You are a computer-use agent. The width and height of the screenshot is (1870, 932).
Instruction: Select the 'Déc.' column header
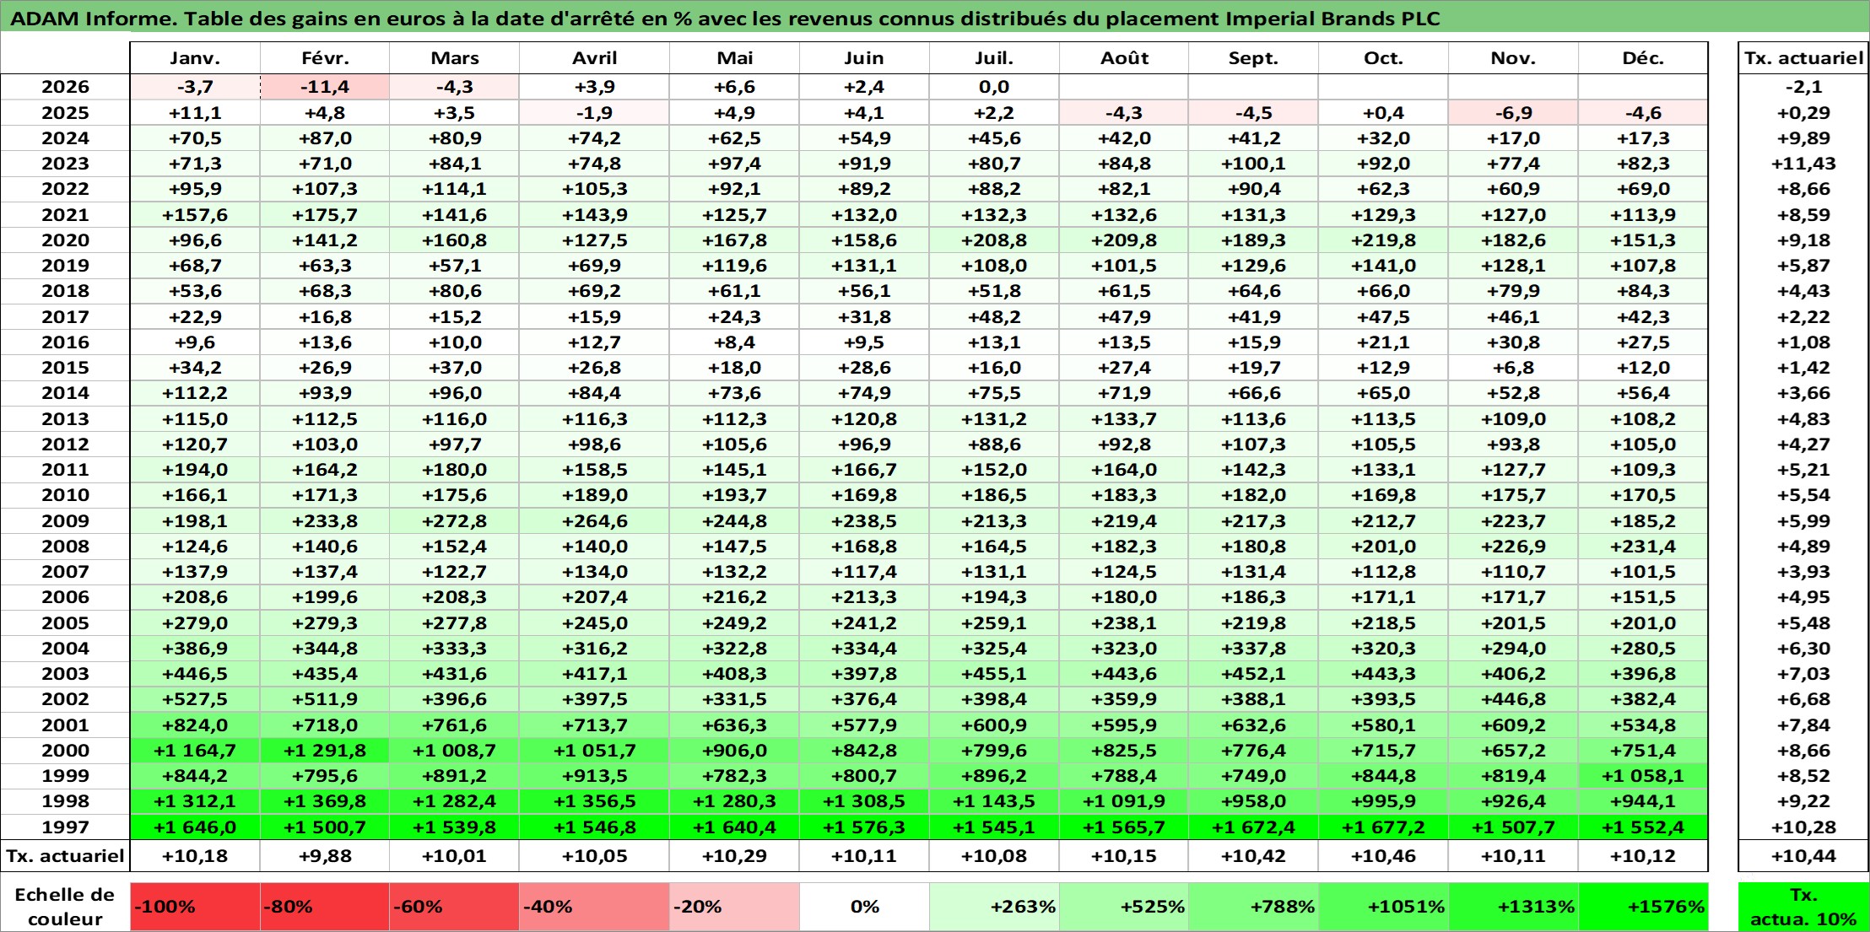(1643, 58)
